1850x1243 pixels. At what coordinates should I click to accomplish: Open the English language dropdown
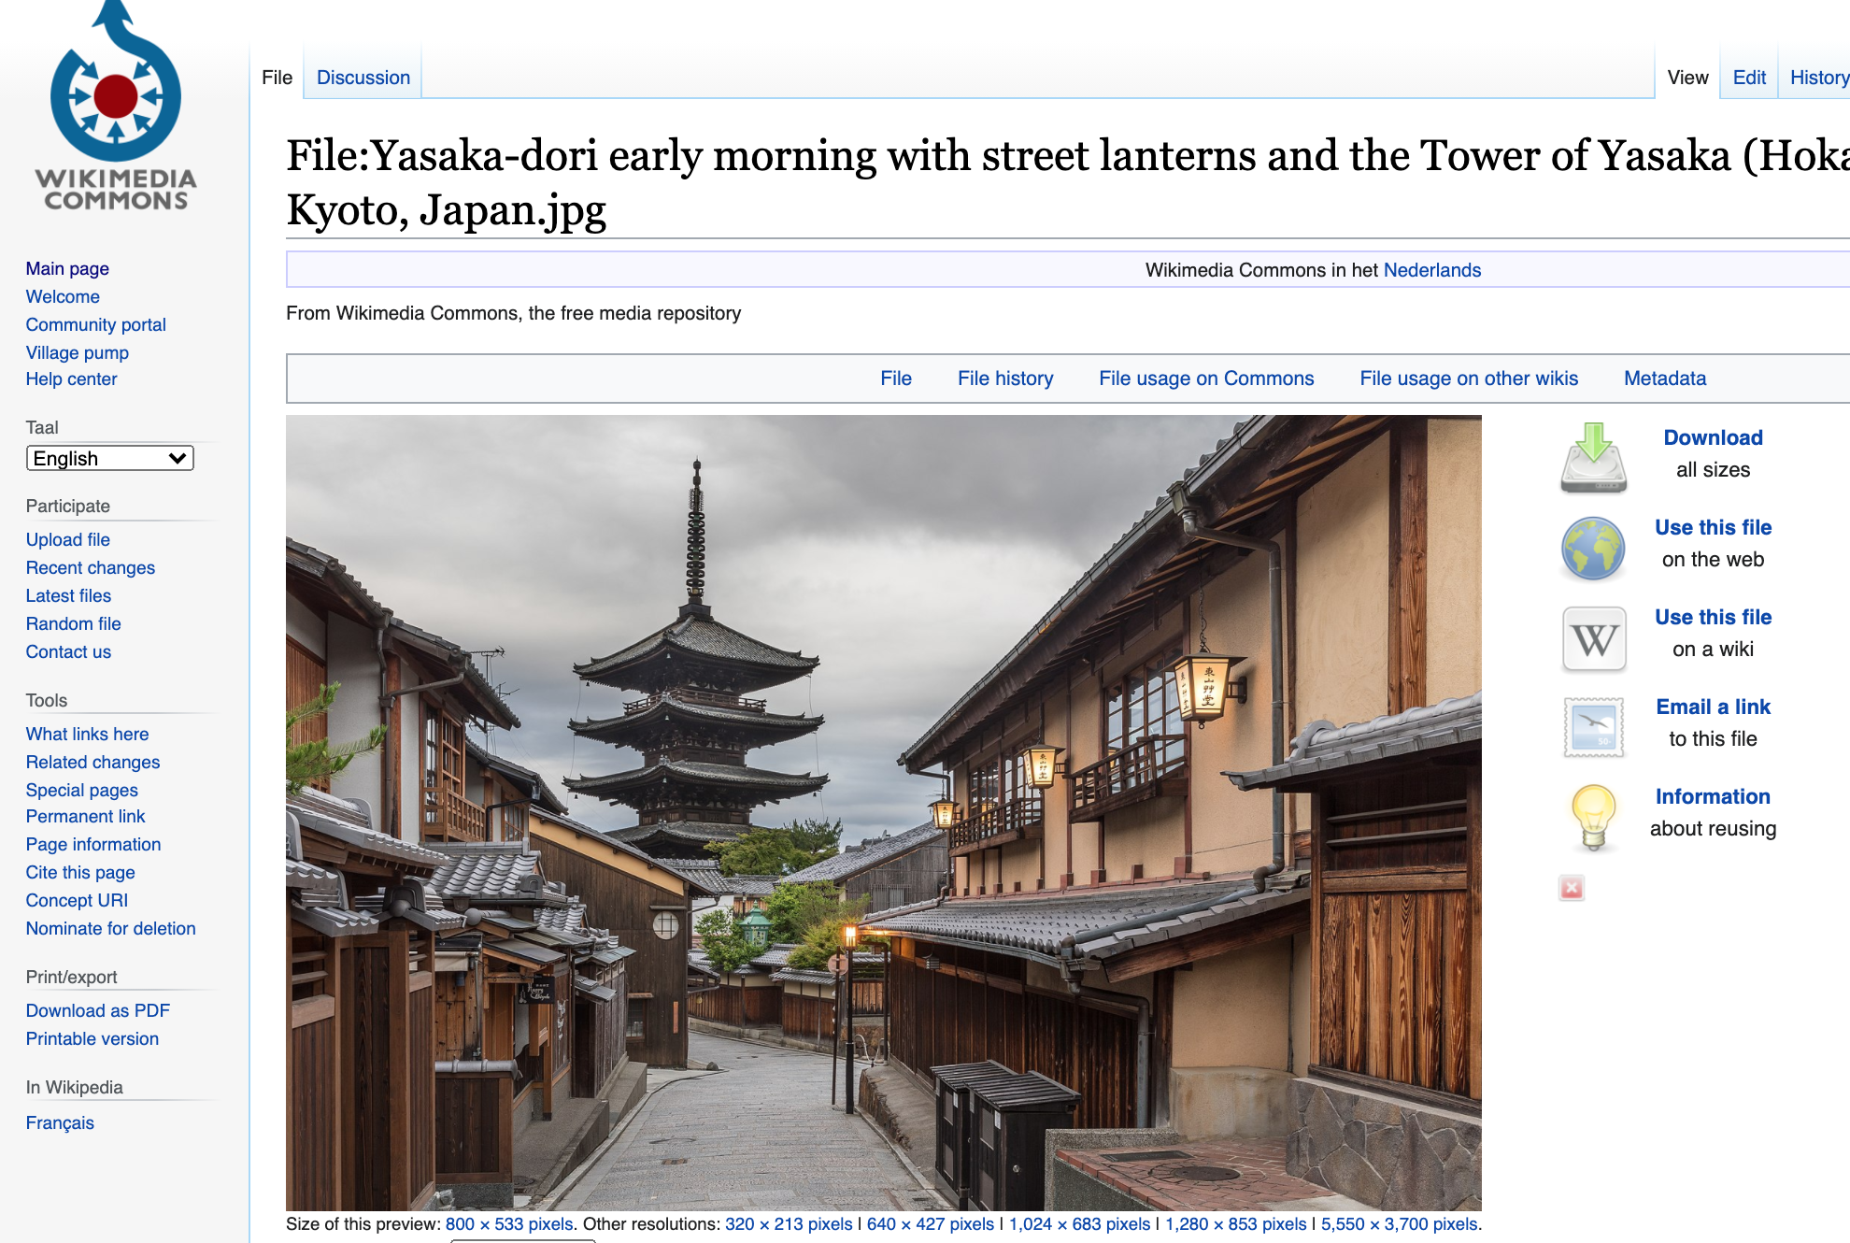(x=109, y=458)
